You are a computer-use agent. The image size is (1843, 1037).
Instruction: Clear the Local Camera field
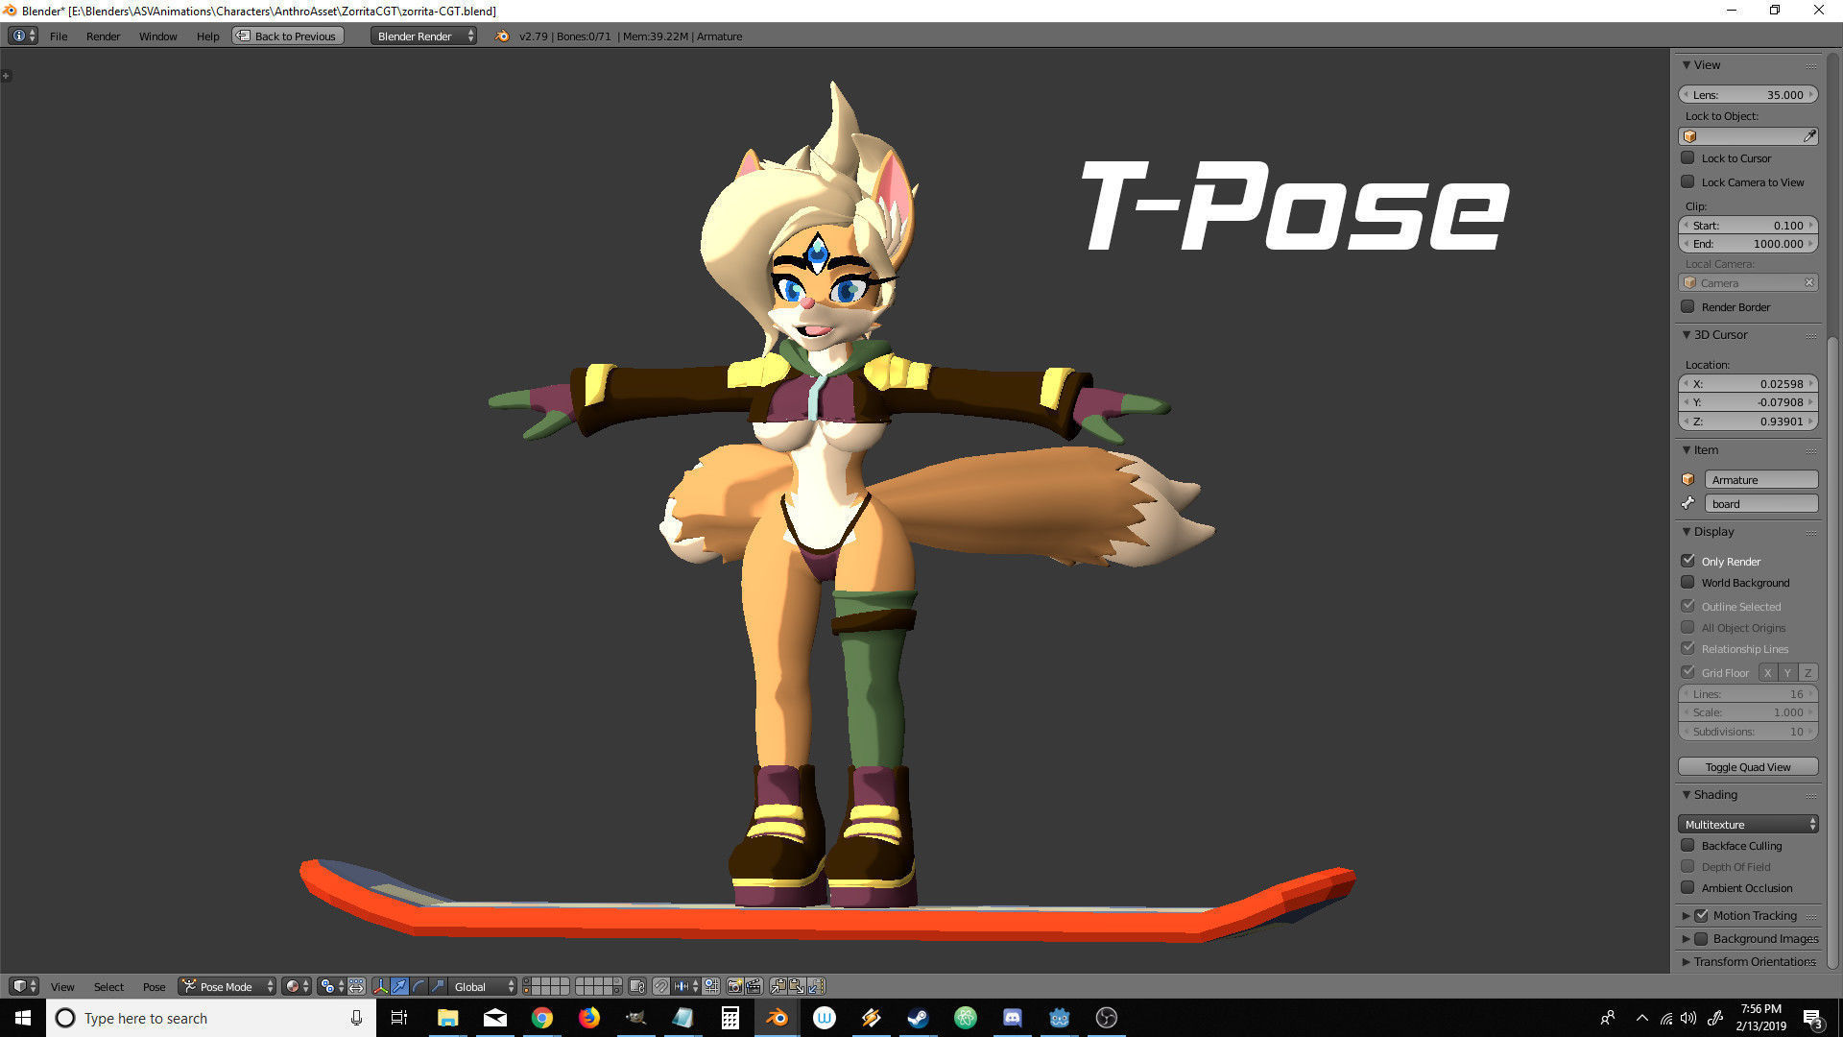1809,283
